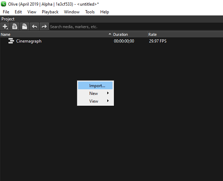Click the New item plus button
The image size is (223, 181).
click(x=5, y=26)
